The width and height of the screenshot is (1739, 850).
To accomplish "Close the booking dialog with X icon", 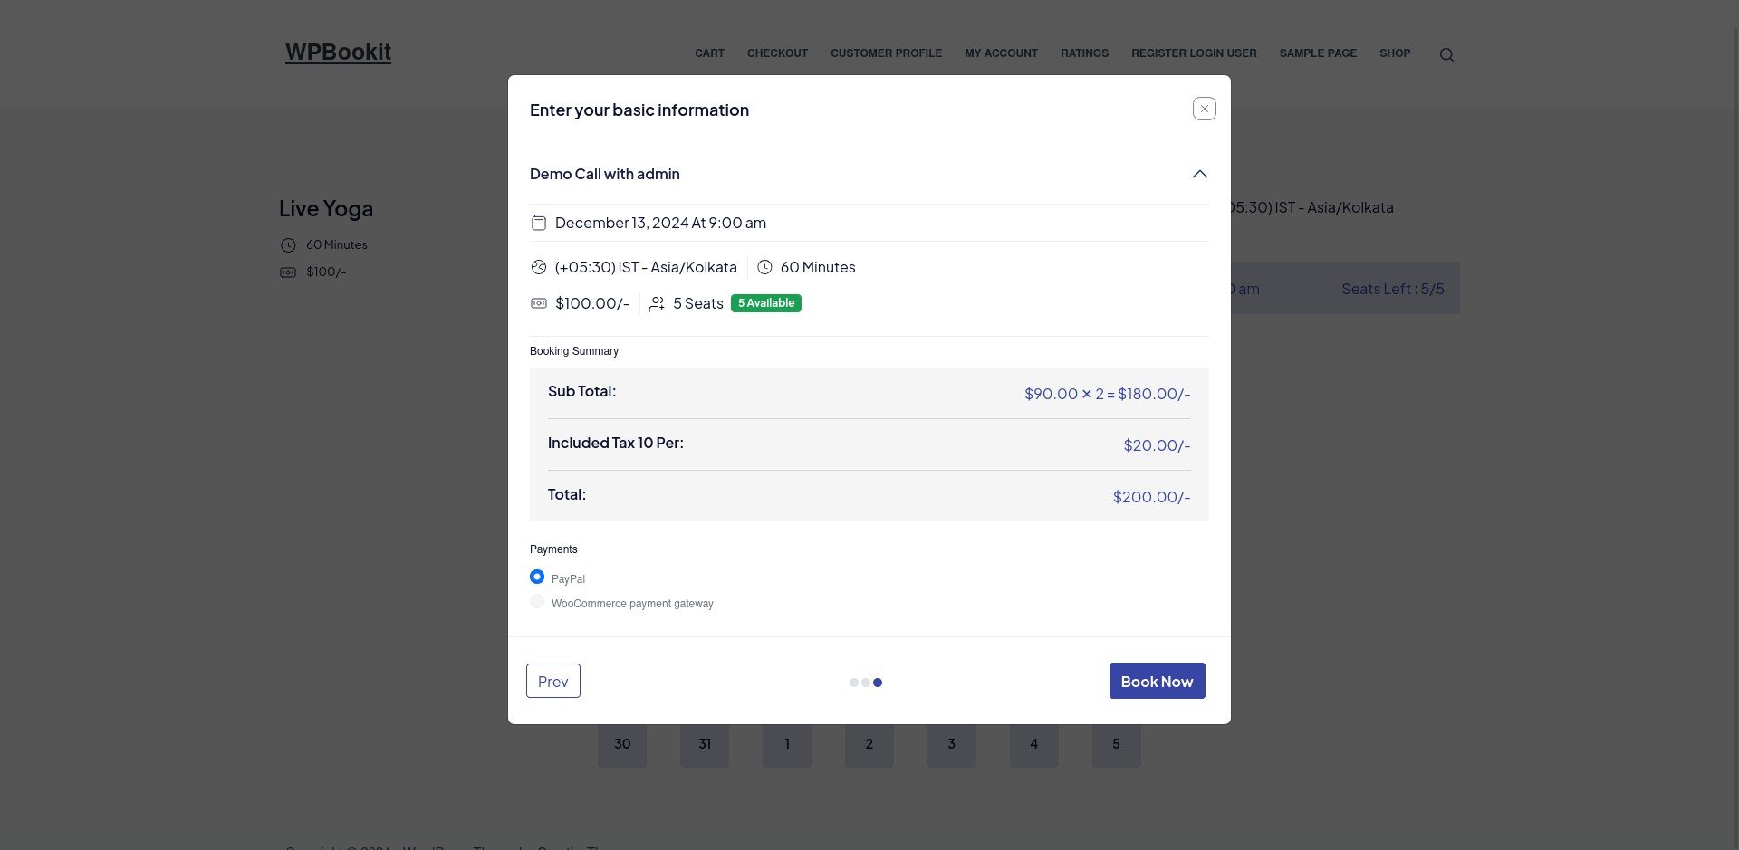I will (x=1204, y=109).
